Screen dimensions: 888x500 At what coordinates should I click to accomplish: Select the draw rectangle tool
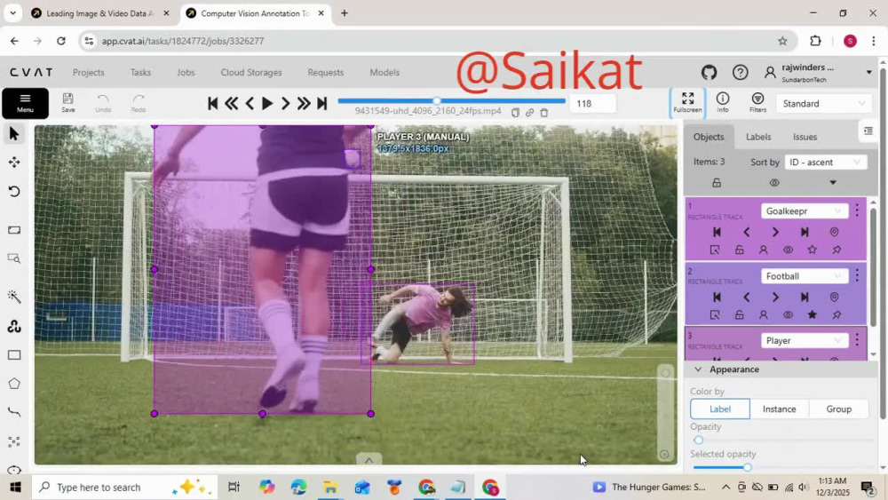14,355
